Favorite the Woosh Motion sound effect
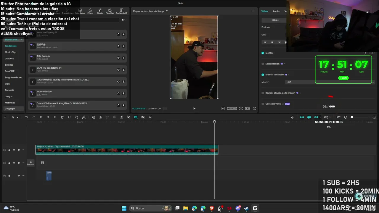Viewport: 379px width, 213px height. tap(118, 93)
